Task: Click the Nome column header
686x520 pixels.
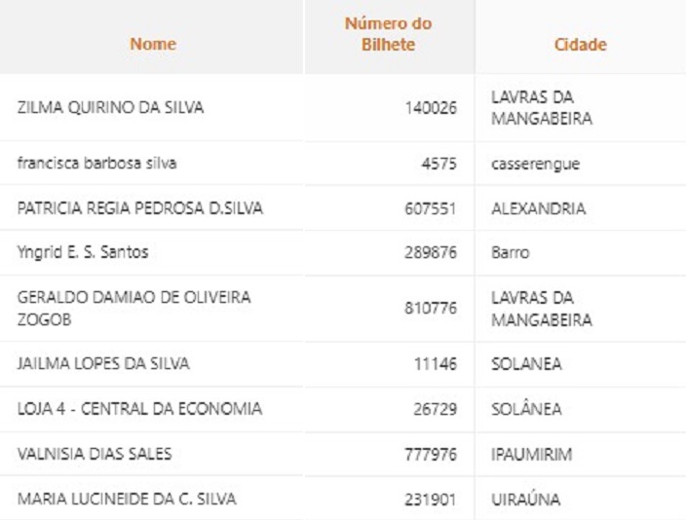Action: pyautogui.click(x=153, y=44)
